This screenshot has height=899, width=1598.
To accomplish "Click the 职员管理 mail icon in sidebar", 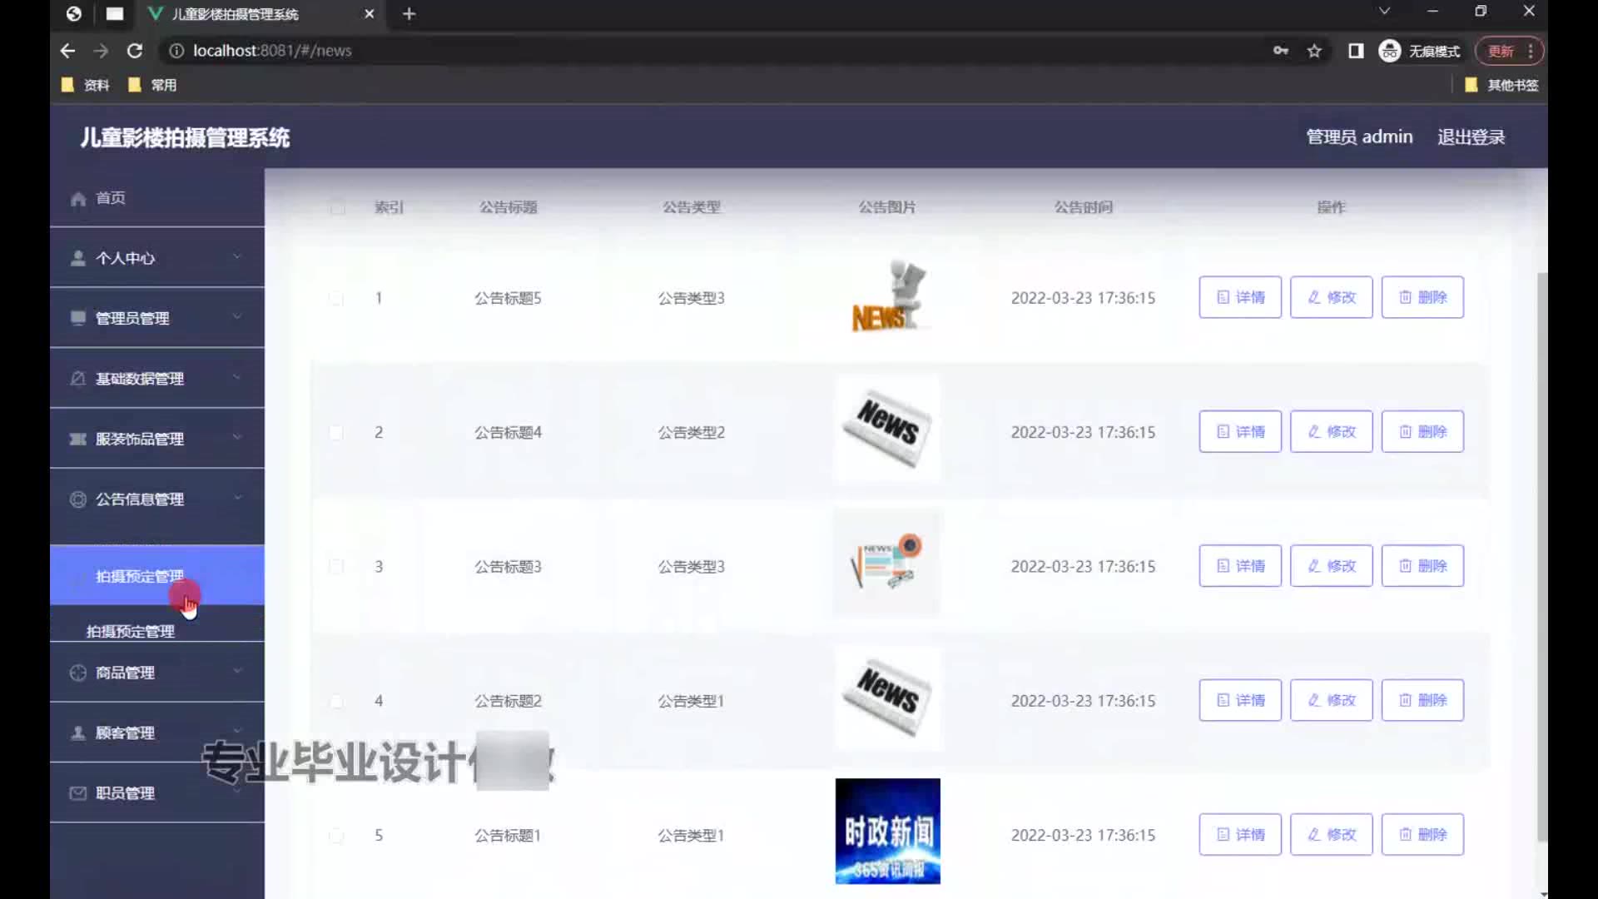I will click(78, 793).
